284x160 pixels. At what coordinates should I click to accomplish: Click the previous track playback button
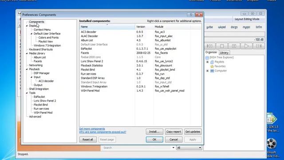click(x=210, y=46)
